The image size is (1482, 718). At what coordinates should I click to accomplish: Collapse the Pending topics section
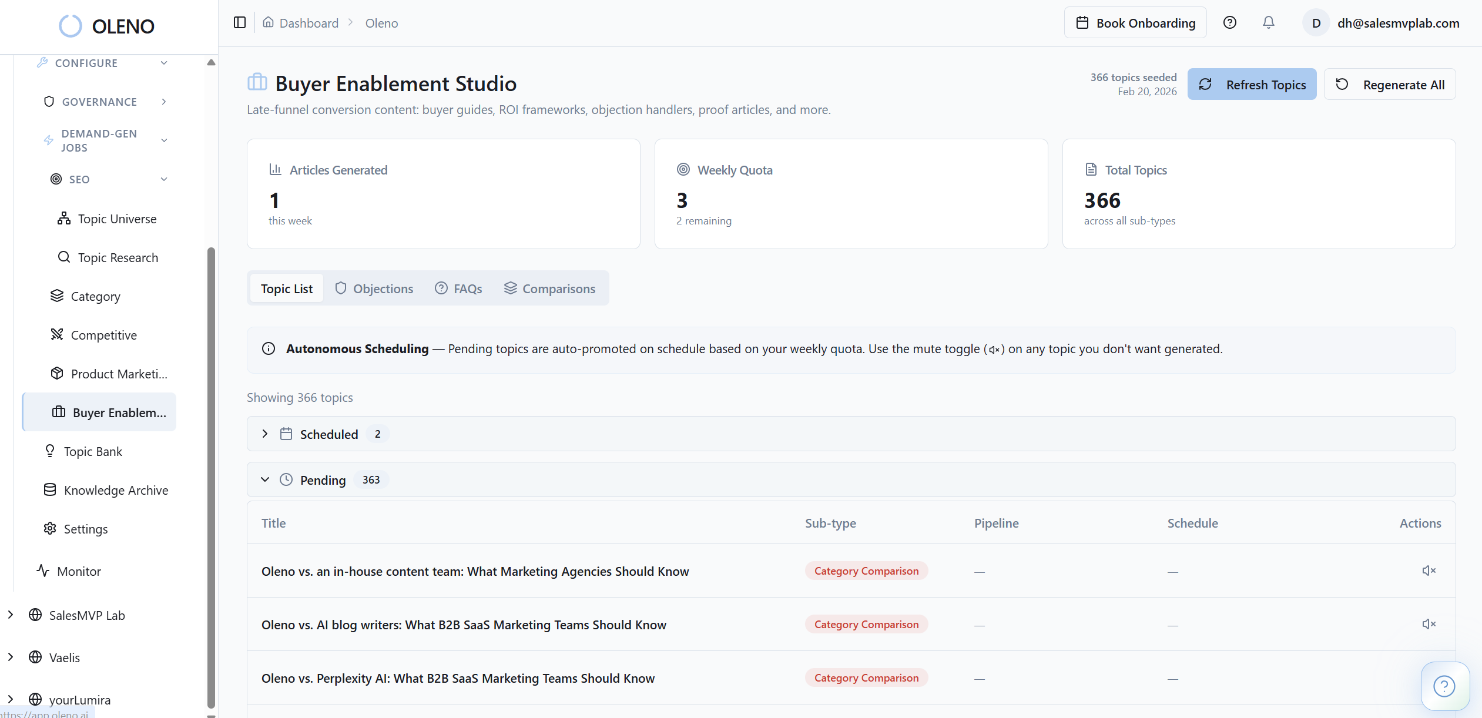(x=264, y=479)
